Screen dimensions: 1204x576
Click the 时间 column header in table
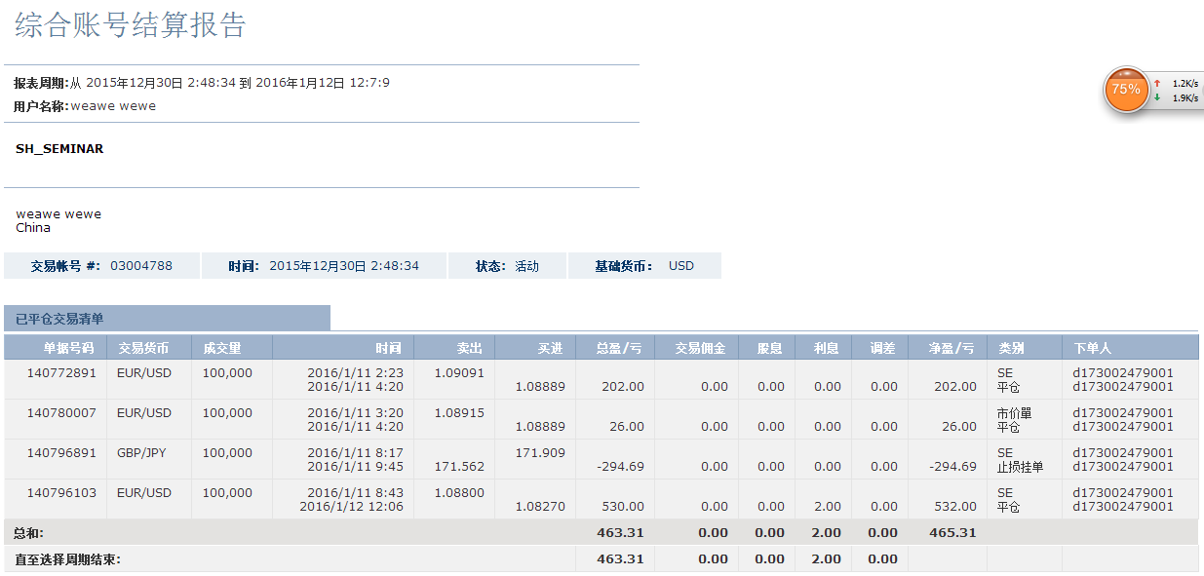click(388, 348)
